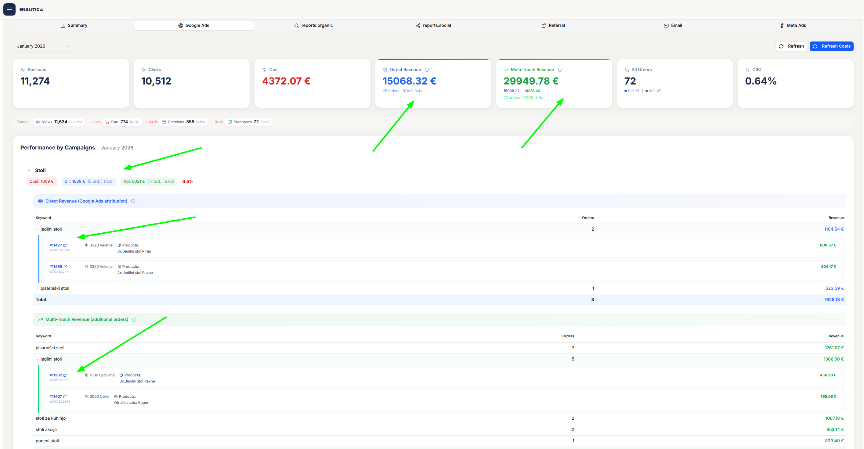Collapse the Stoli campaign section

(x=29, y=170)
